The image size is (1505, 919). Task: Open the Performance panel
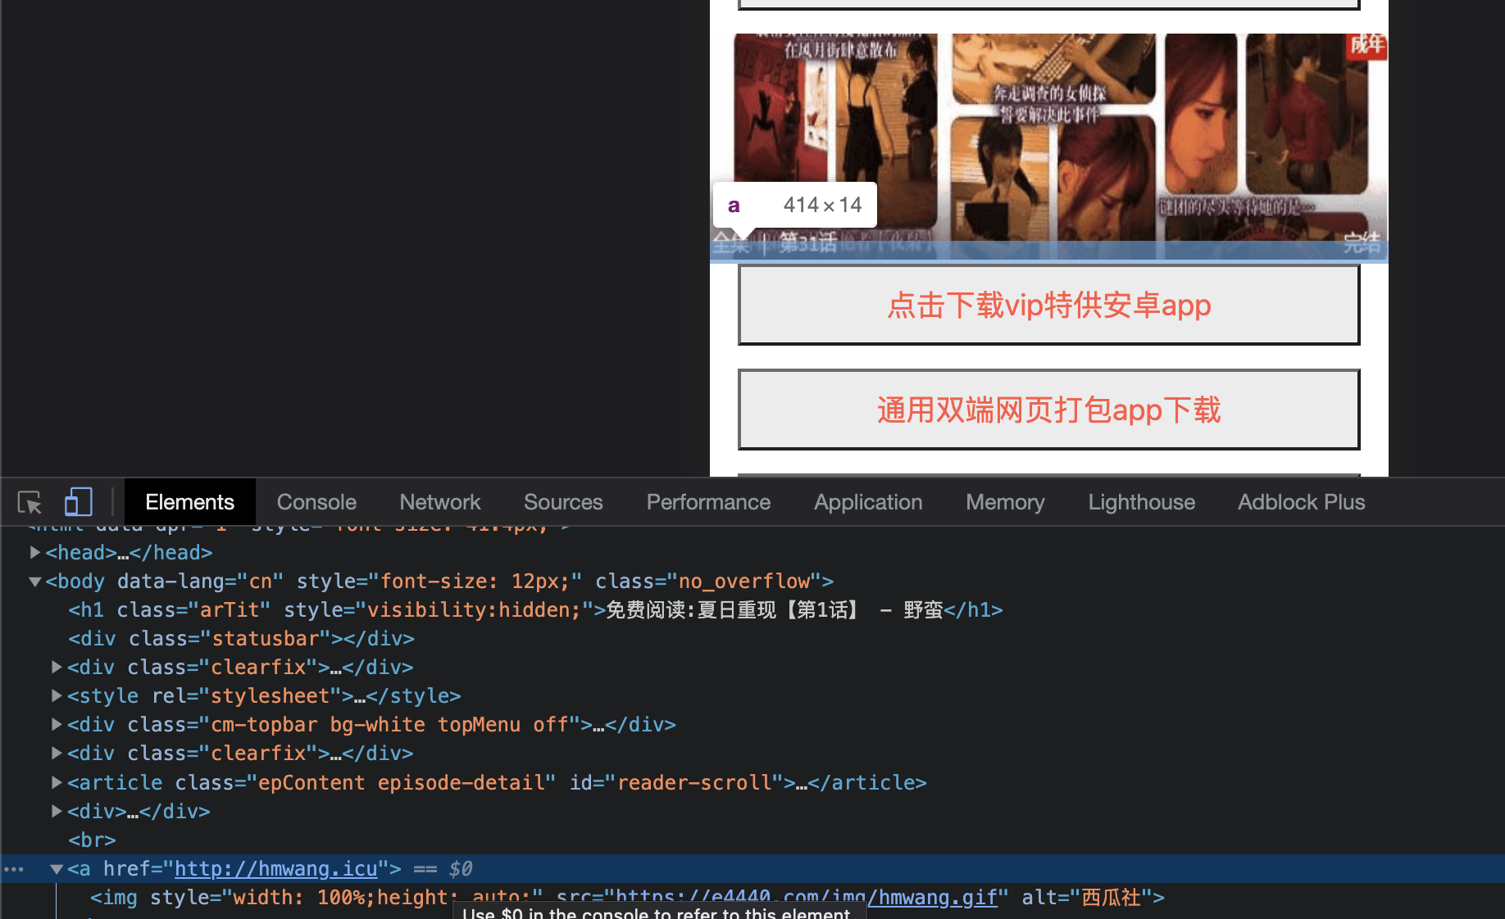(707, 501)
